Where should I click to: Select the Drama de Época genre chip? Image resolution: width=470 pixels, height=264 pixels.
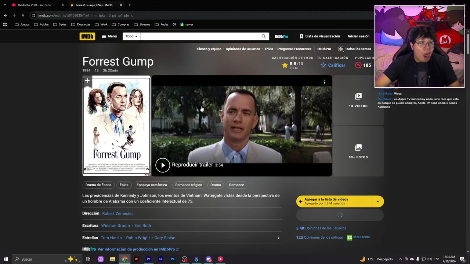point(98,185)
